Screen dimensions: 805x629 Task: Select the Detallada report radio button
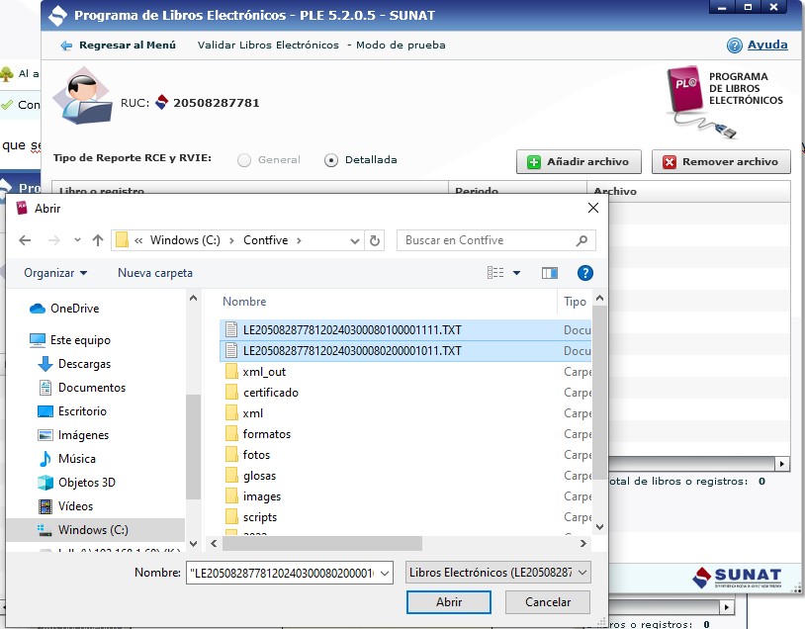[x=331, y=160]
